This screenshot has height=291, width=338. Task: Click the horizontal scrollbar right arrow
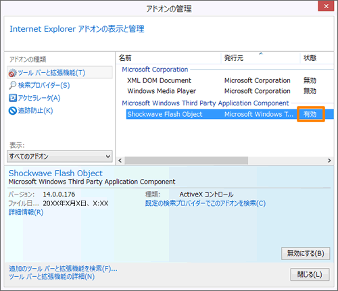(329, 161)
